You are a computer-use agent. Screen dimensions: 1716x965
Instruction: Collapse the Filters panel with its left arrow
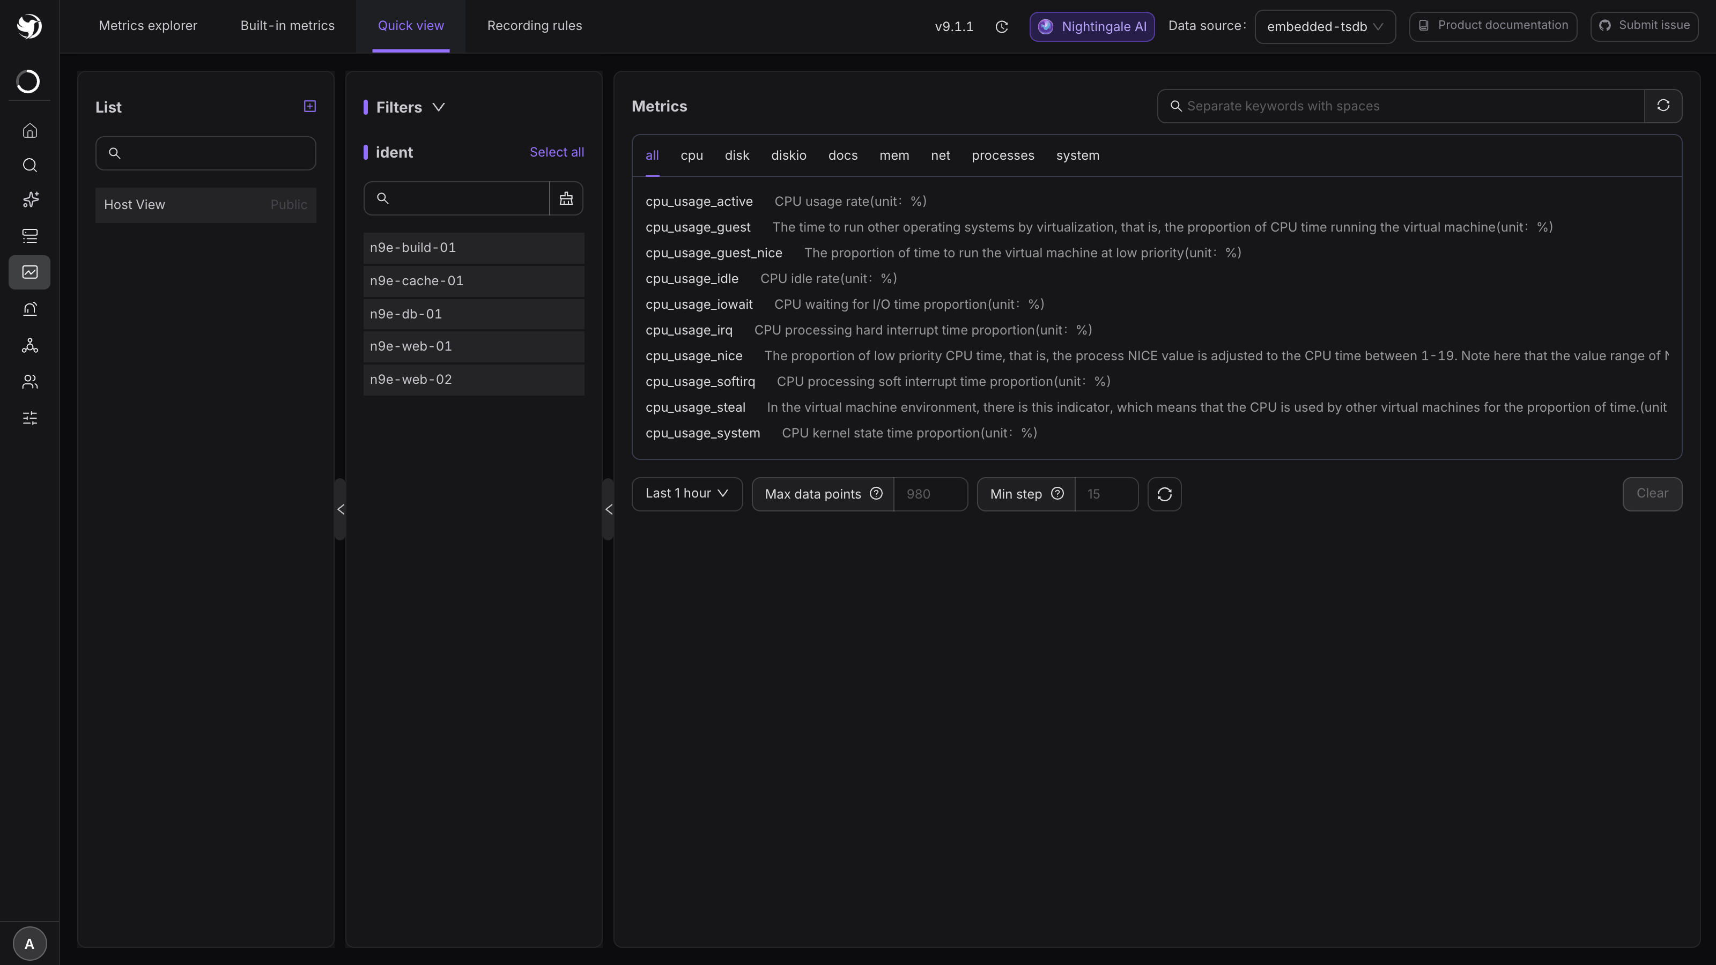coord(608,509)
